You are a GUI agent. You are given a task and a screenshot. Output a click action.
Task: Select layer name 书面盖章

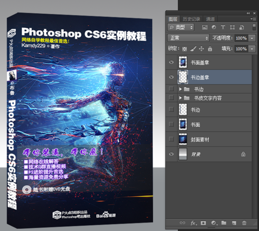(200, 63)
